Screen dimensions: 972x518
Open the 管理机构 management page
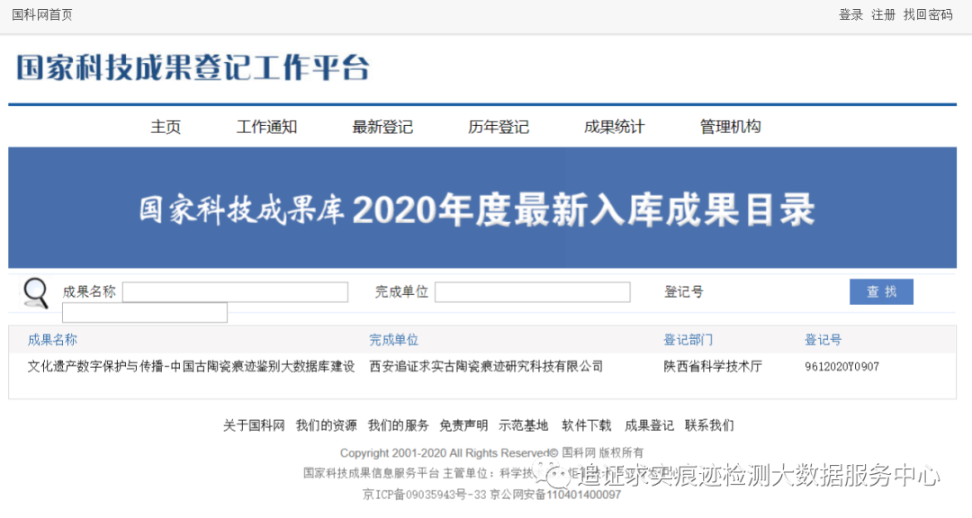(729, 126)
